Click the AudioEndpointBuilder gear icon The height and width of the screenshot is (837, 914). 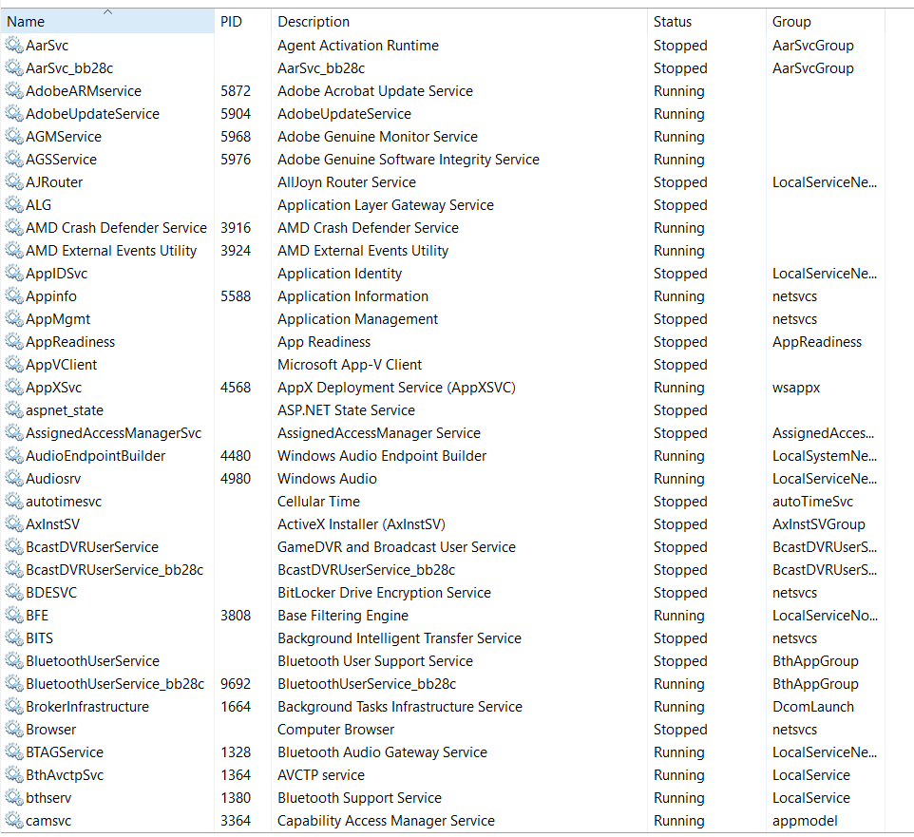coord(14,455)
